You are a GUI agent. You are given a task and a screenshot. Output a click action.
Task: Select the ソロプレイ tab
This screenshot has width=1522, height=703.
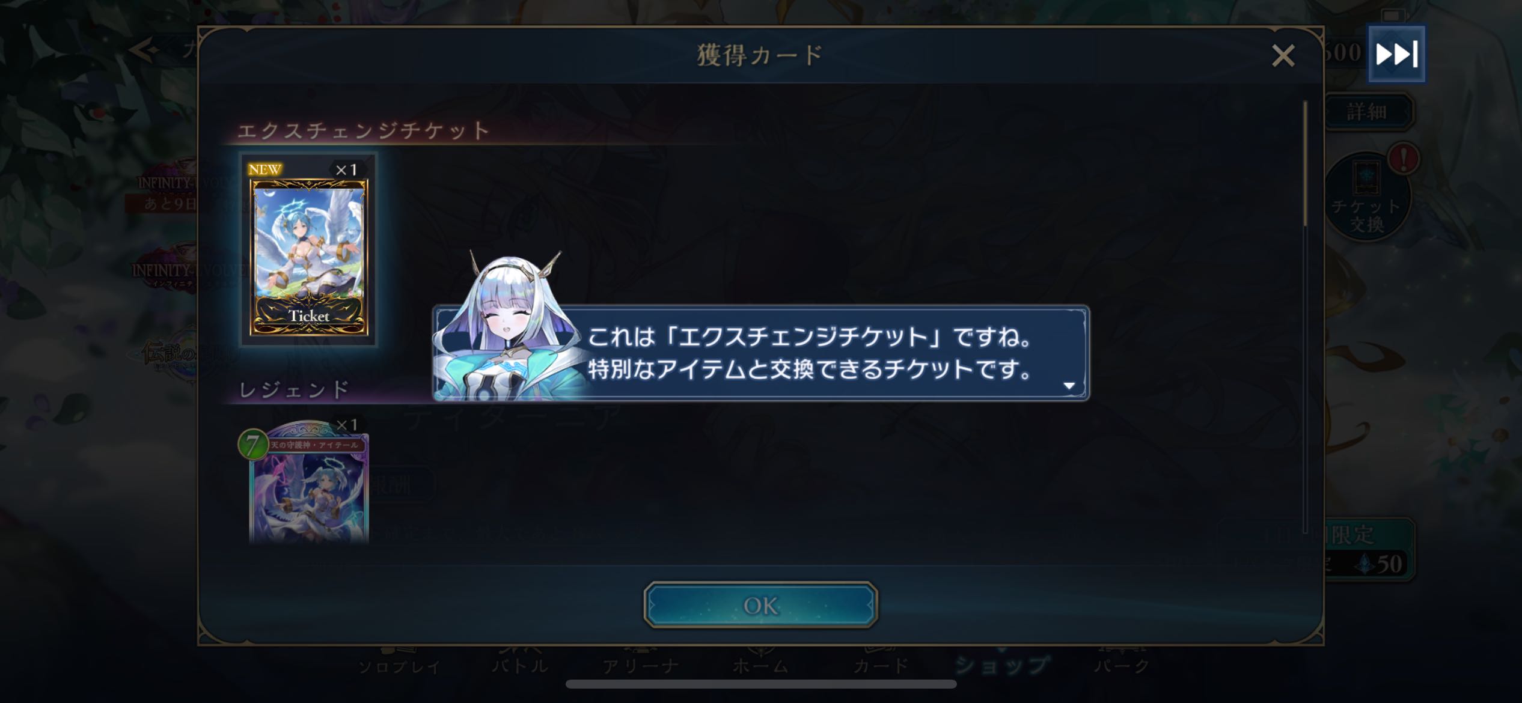pyautogui.click(x=400, y=665)
